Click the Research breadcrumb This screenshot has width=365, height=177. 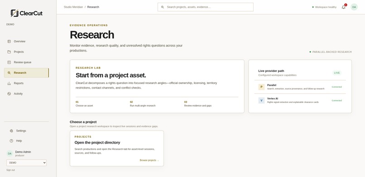(93, 7)
